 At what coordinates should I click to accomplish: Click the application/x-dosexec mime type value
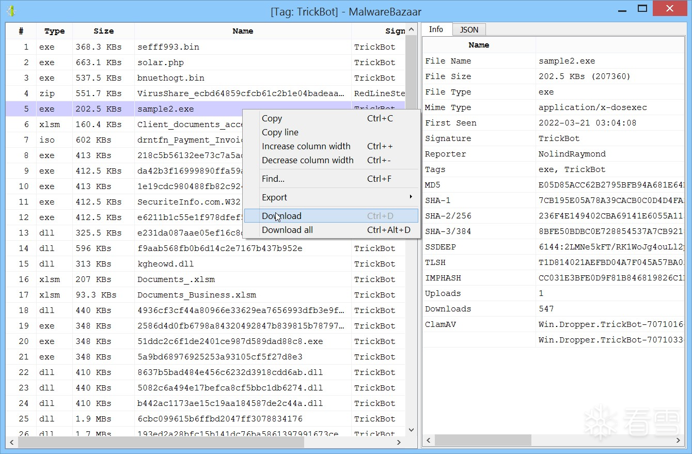tap(593, 107)
